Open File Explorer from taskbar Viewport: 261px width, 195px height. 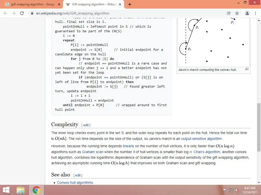coord(21,190)
